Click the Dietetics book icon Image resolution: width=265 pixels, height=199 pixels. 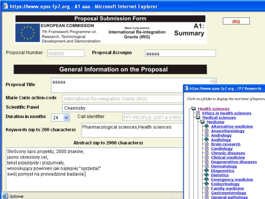coord(207,175)
